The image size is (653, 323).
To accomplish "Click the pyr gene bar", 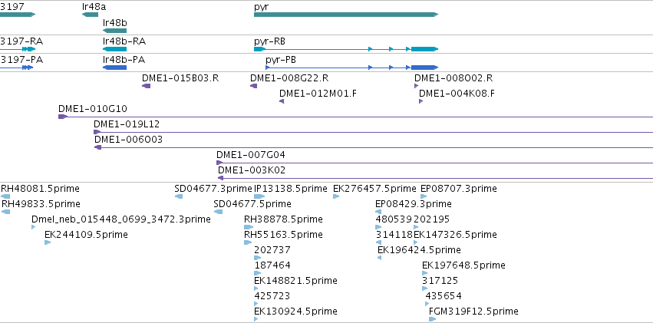I will pyautogui.click(x=345, y=15).
